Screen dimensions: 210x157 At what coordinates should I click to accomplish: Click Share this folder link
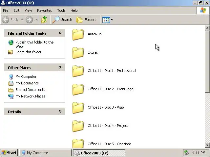(29, 52)
